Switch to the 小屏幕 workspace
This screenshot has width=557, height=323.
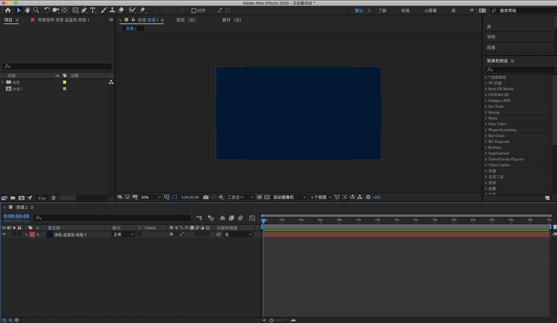point(431,11)
